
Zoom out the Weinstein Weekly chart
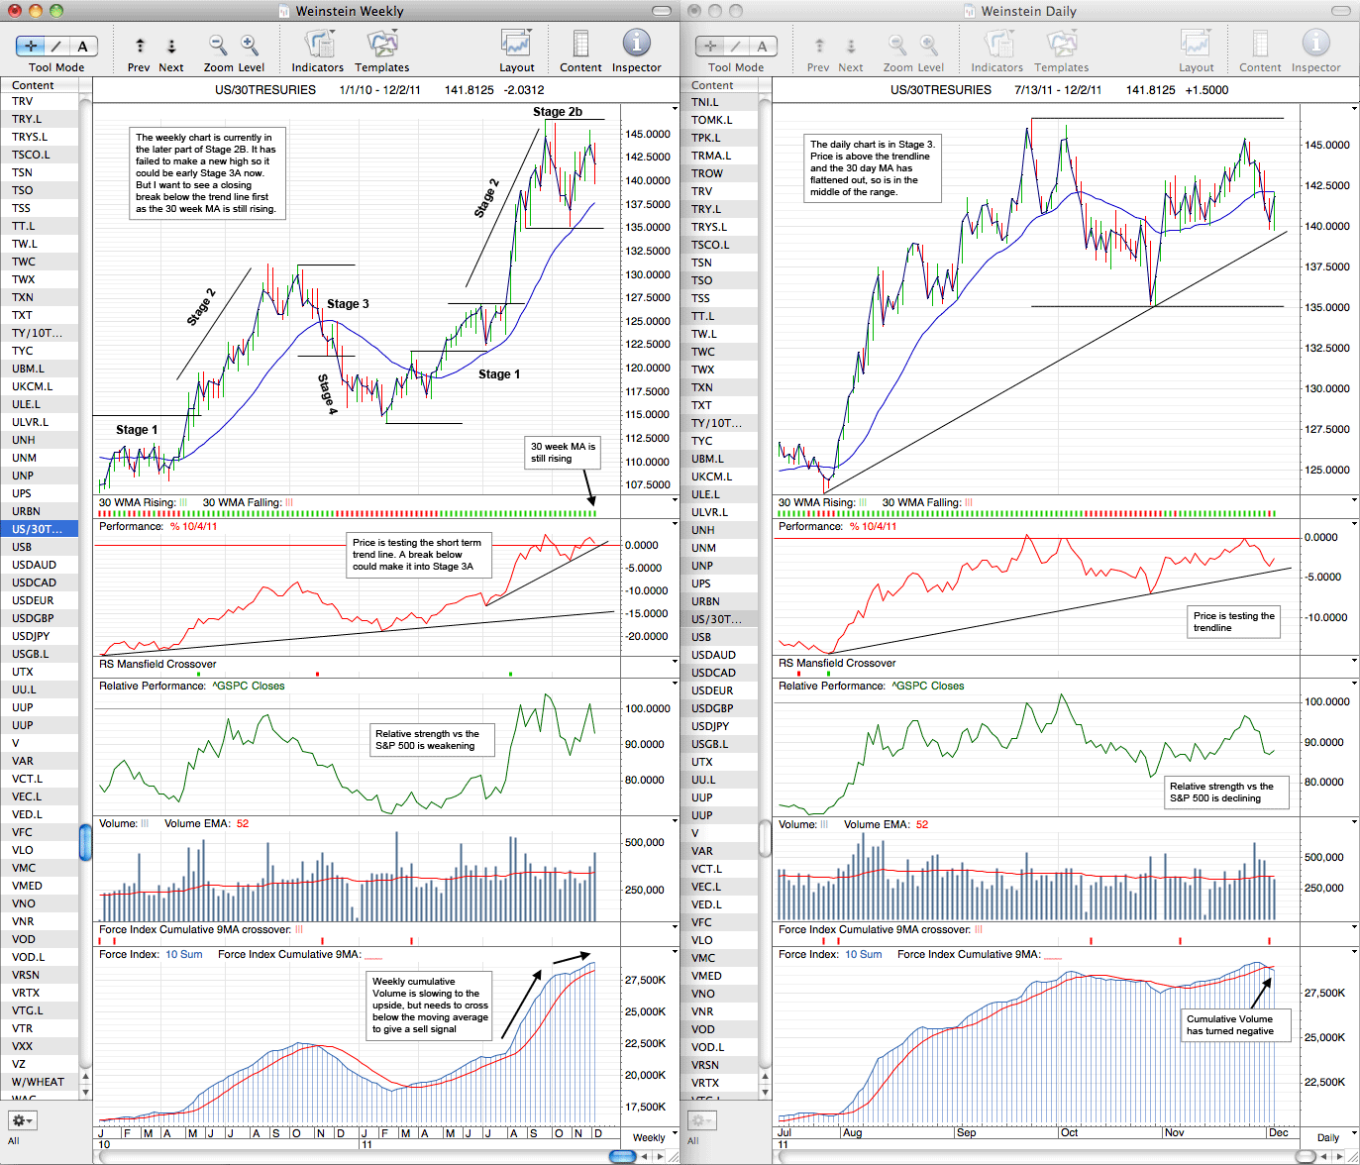(x=217, y=45)
